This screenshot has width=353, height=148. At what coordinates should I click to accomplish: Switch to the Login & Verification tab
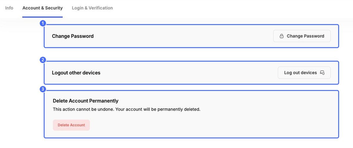pos(92,8)
